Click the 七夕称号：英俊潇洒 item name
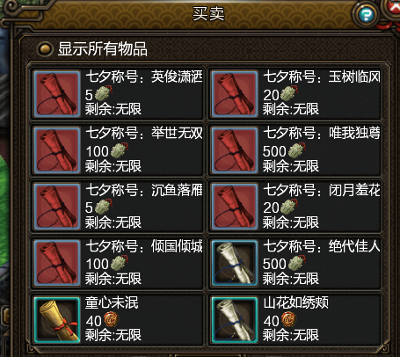This screenshot has height=357, width=400. point(144,77)
